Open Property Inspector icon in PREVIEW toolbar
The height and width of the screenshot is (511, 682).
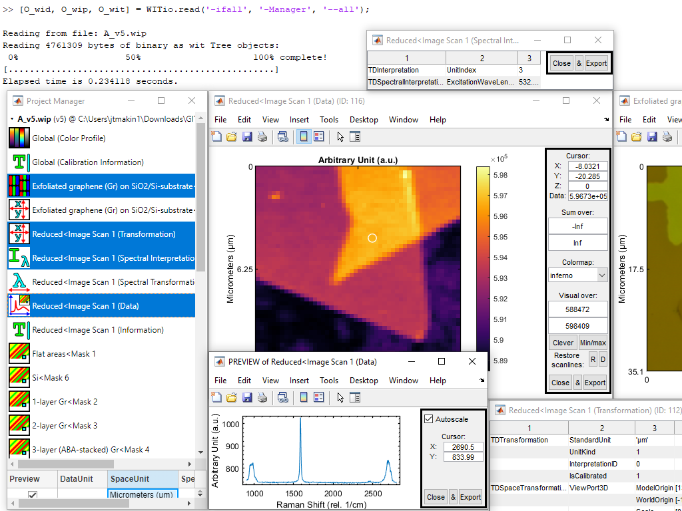coord(356,398)
